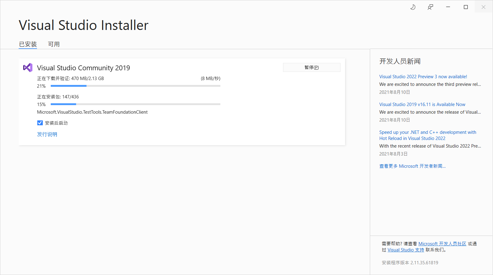Toggle dark theme moon icon
The height and width of the screenshot is (275, 493).
pyautogui.click(x=413, y=7)
